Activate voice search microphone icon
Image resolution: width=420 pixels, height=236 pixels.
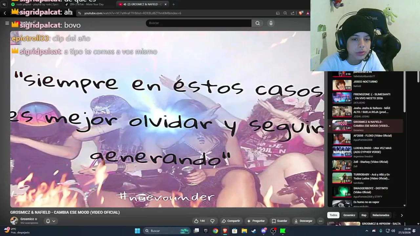271,23
